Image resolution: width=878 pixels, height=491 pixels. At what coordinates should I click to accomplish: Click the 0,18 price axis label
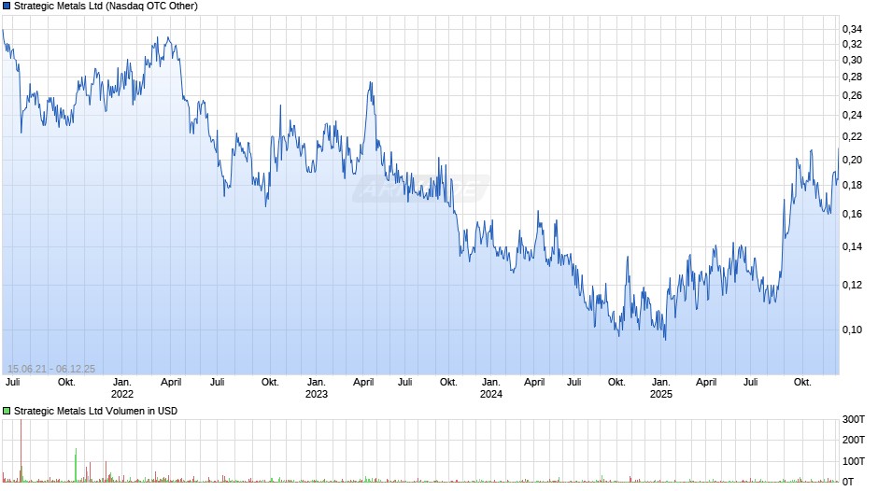click(x=852, y=186)
